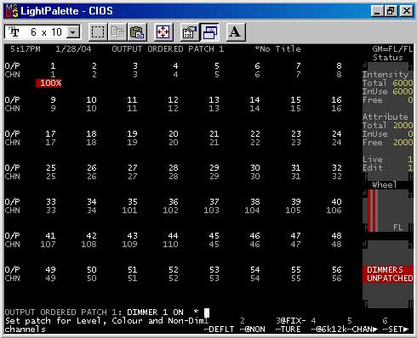Click the MS-DOS system menu icon
The height and width of the screenshot is (338, 417).
pos(11,11)
